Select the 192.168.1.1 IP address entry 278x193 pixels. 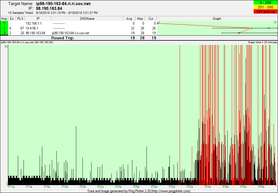coord(33,23)
